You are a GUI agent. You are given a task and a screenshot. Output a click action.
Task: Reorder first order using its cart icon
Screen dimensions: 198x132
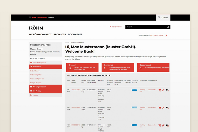point(159,90)
